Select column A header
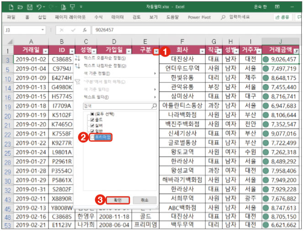 pos(31,42)
